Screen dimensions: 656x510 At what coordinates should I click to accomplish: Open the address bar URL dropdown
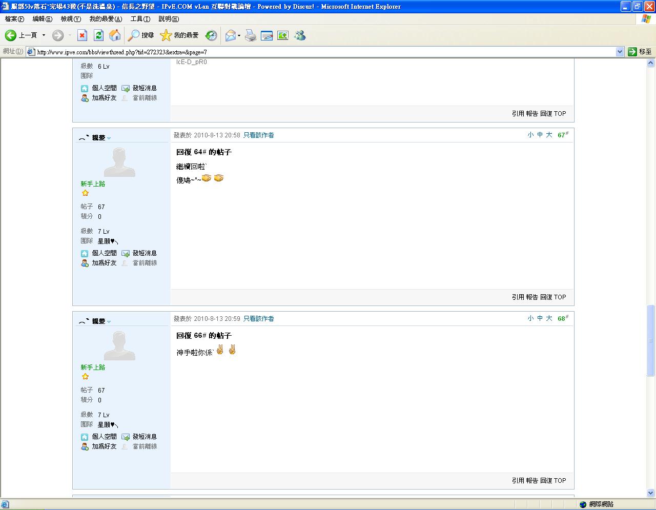[x=620, y=52]
